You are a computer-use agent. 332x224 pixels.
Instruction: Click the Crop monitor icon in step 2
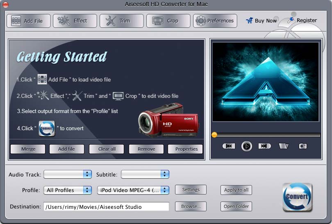(x=118, y=96)
